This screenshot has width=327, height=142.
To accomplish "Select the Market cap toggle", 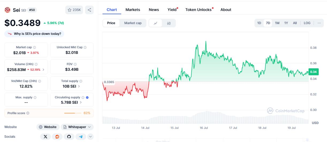I will coord(133,23).
